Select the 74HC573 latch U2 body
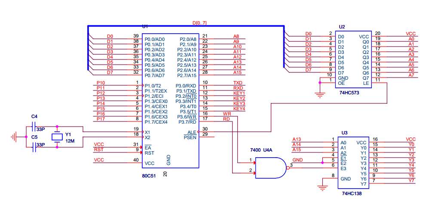Viewport: 435px width, 199px height. (x=353, y=59)
